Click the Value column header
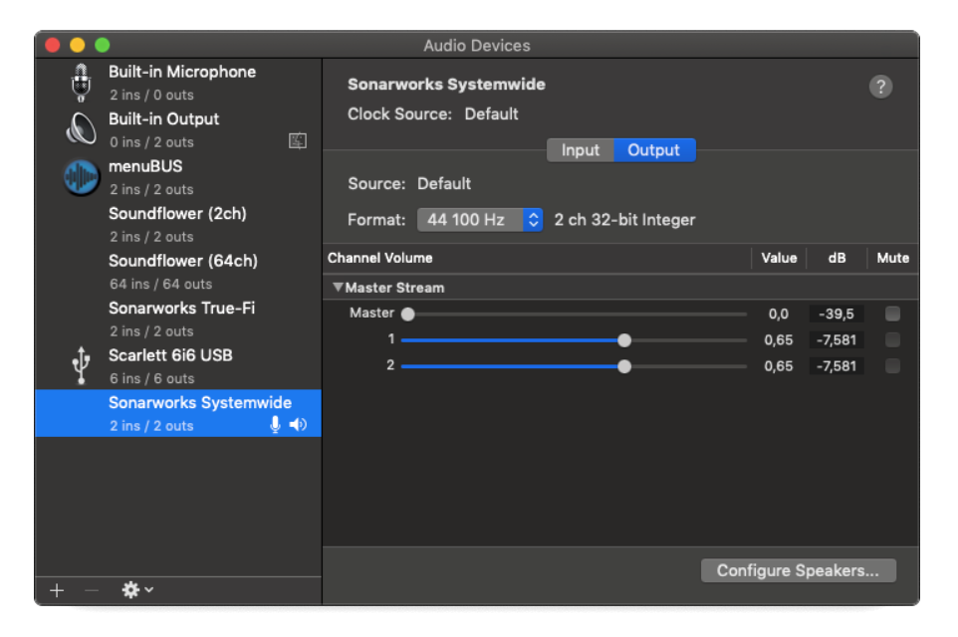Image resolution: width=958 pixels, height=637 pixels. 779,259
